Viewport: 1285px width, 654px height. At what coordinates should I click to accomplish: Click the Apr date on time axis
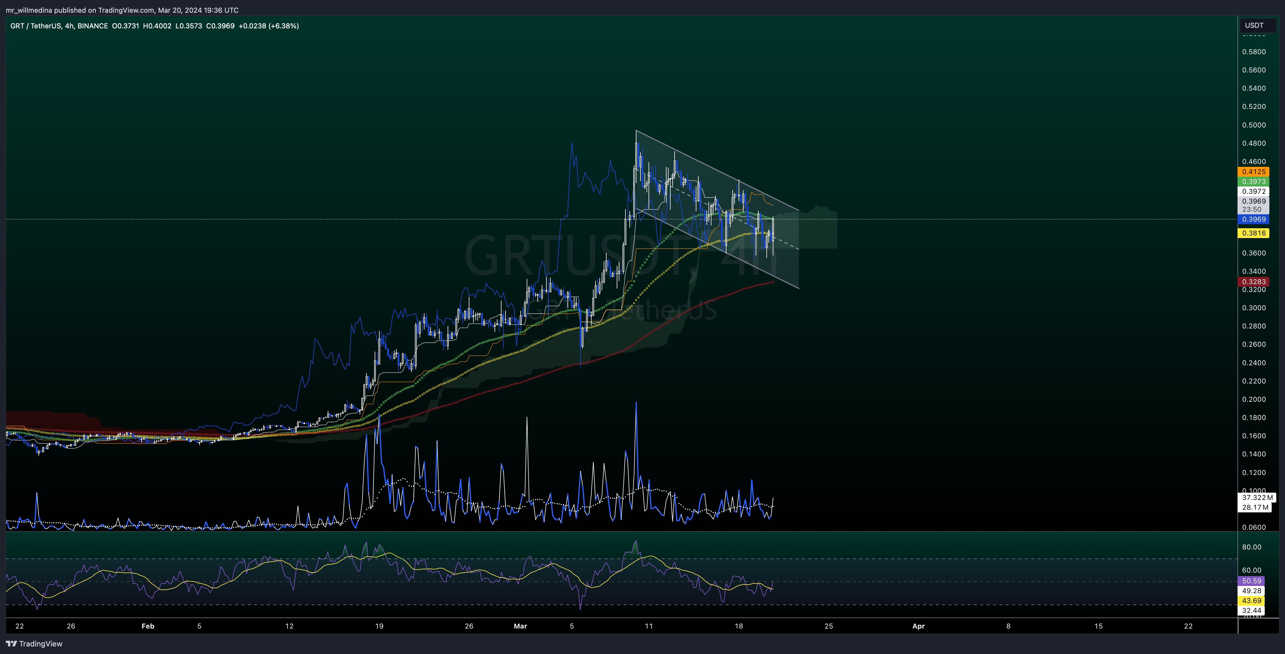918,626
